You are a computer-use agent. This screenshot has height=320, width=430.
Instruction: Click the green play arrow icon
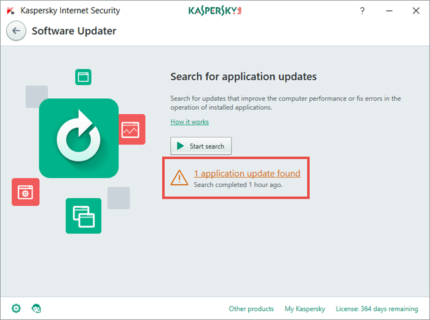point(180,146)
